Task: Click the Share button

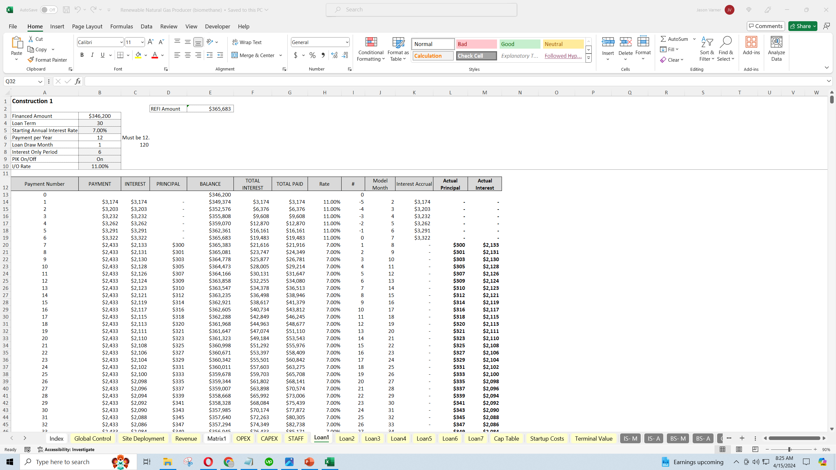Action: (x=803, y=26)
